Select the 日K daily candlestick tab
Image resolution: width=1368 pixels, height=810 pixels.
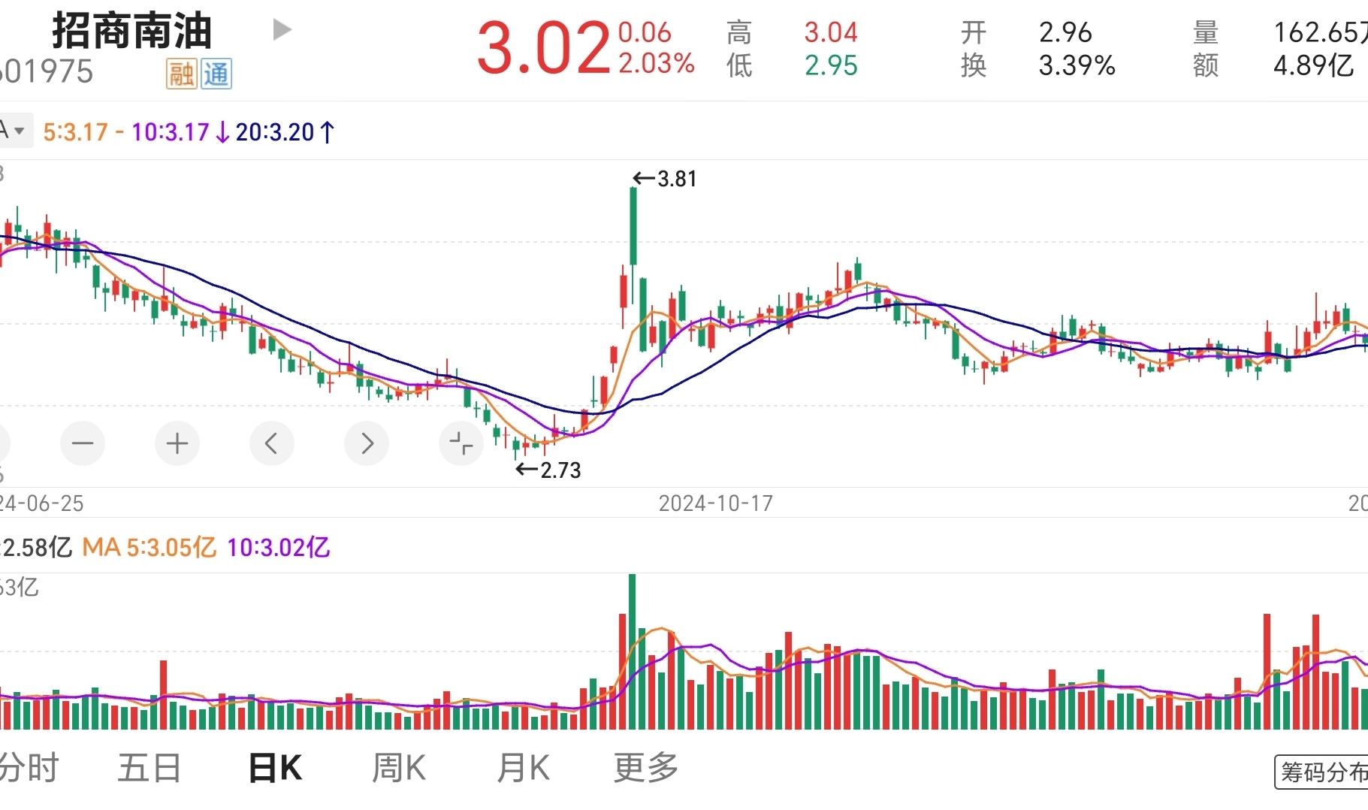(275, 768)
